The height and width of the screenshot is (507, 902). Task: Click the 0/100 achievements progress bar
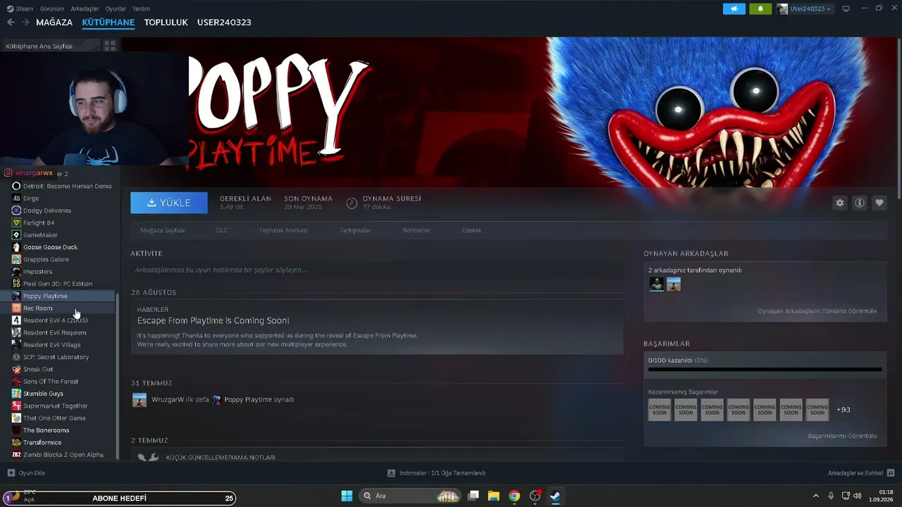click(765, 368)
